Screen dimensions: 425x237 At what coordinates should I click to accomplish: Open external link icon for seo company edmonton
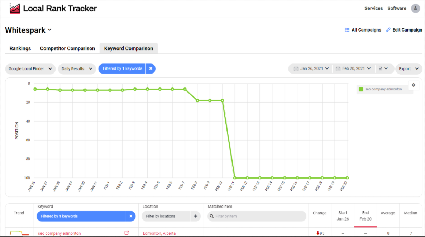pyautogui.click(x=126, y=233)
